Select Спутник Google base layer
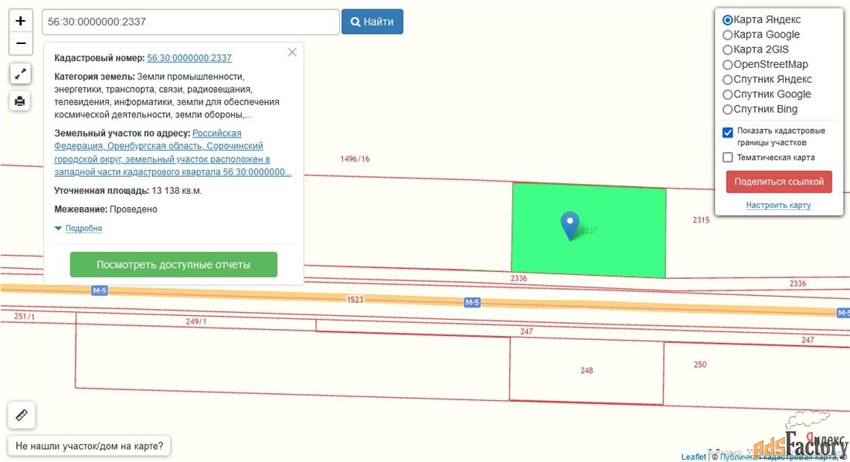This screenshot has width=850, height=462. pos(727,94)
